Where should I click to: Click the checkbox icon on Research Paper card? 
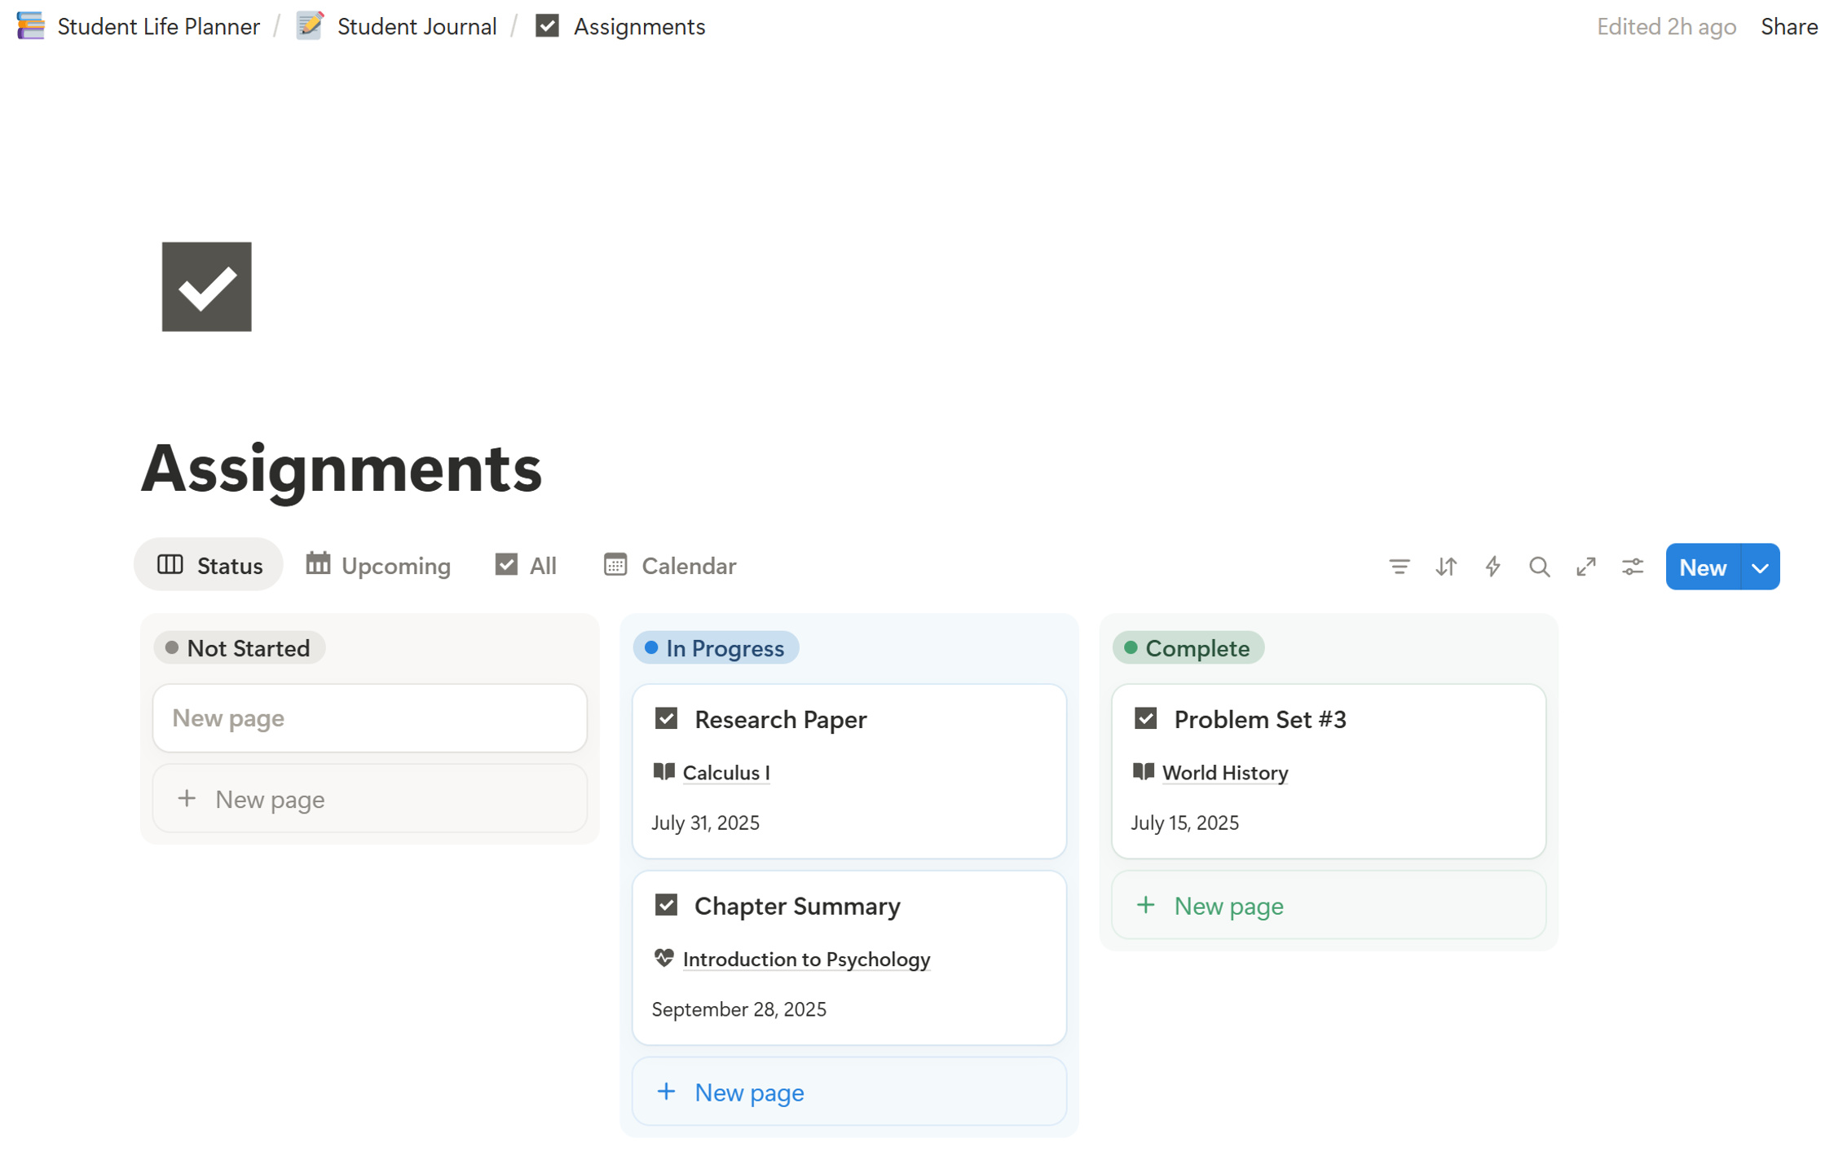[x=666, y=718]
